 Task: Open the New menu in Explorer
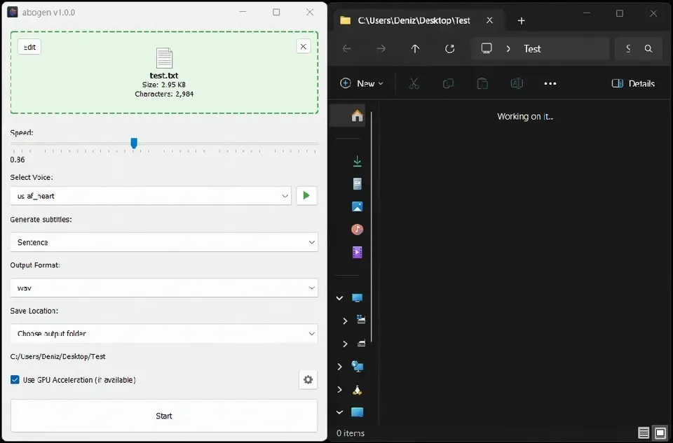click(362, 83)
